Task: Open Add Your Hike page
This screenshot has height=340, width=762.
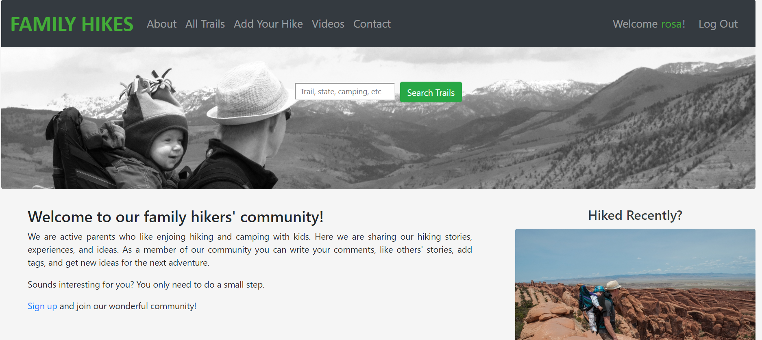Action: (x=268, y=24)
